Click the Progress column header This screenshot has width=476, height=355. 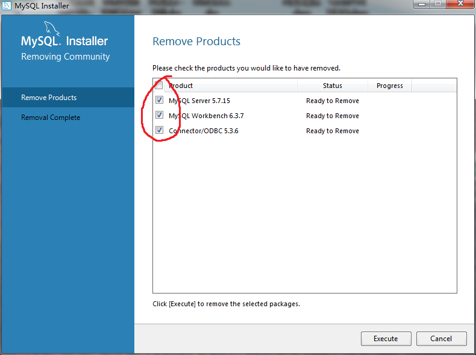pos(389,86)
